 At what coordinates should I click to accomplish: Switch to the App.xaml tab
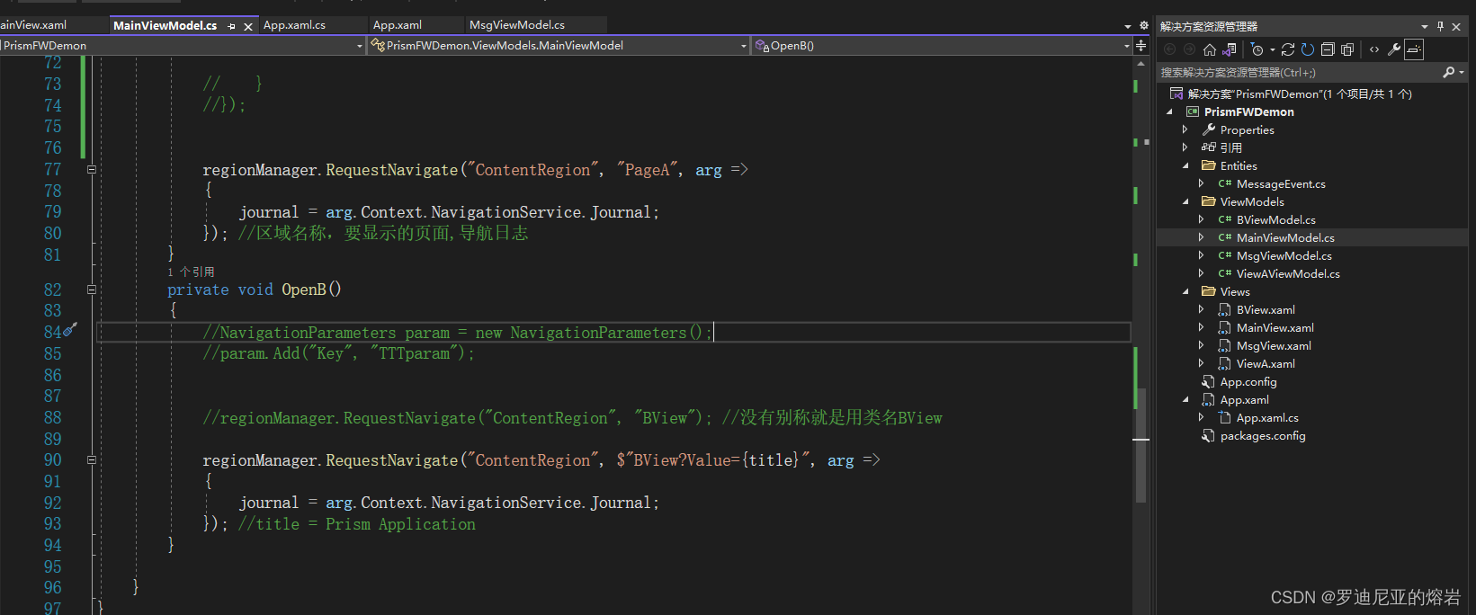(398, 25)
